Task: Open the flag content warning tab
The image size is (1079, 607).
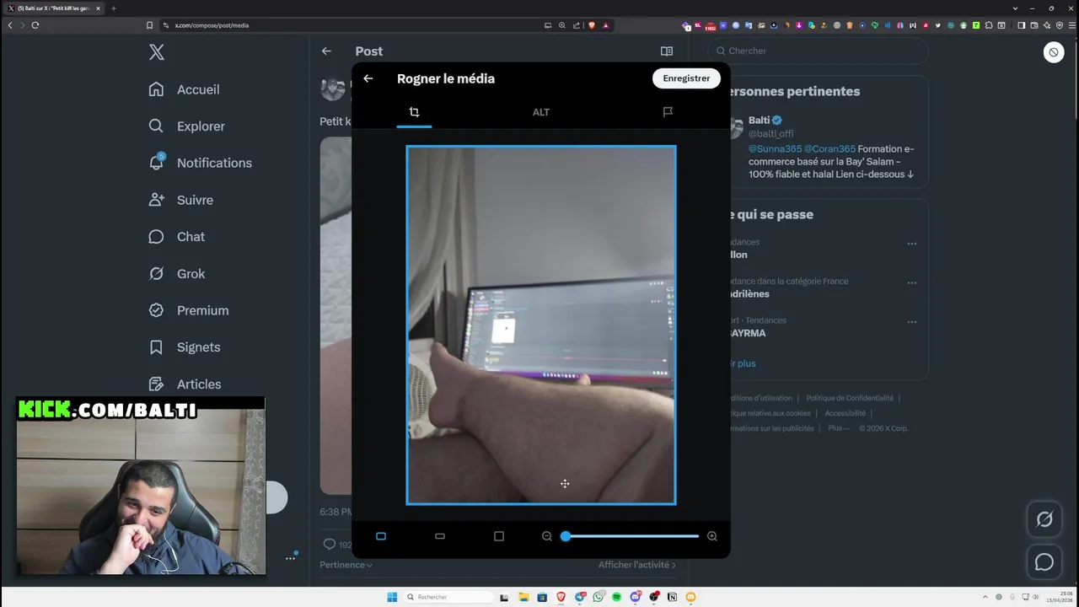Action: [x=668, y=112]
